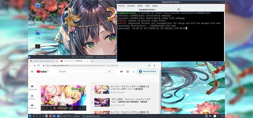Open playlist video thumbnail with 1:28 duration
This screenshot has width=253, height=118.
coord(102,102)
